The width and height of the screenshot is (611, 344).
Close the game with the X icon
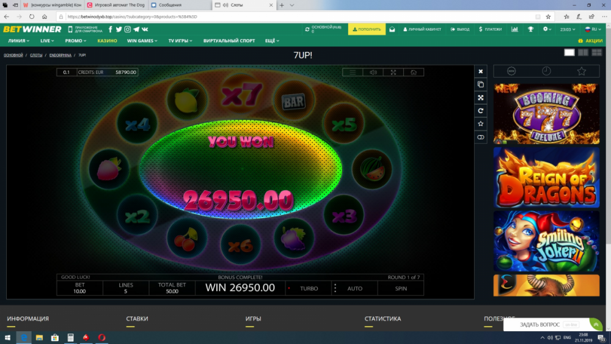tap(481, 71)
